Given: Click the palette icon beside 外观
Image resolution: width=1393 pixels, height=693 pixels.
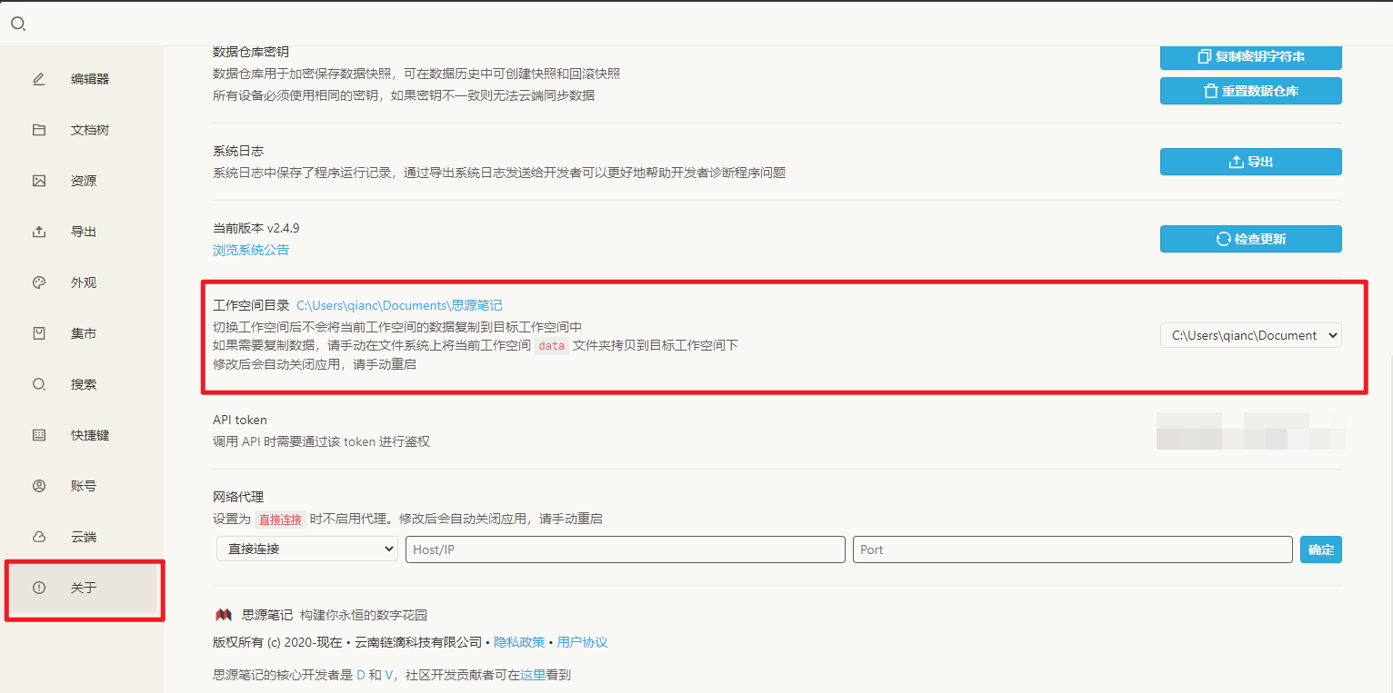Looking at the screenshot, I should point(39,282).
